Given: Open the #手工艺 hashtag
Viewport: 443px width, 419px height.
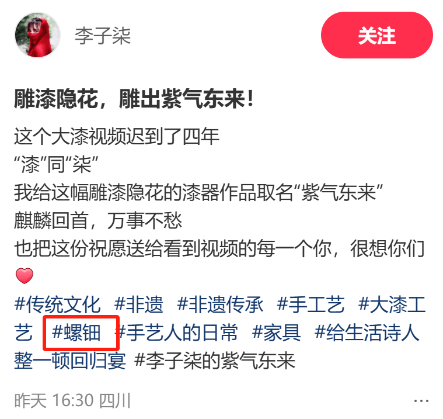Looking at the screenshot, I should click(x=311, y=304).
